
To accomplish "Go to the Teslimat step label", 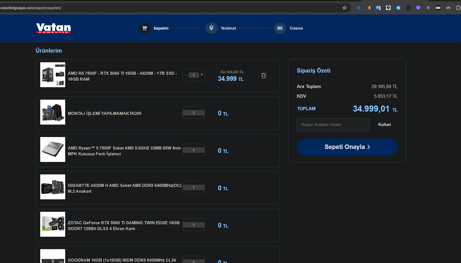I will tap(228, 28).
